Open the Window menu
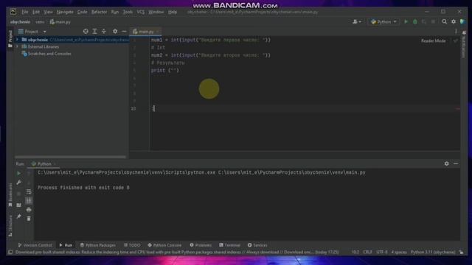This screenshot has width=472, height=265. [x=156, y=12]
